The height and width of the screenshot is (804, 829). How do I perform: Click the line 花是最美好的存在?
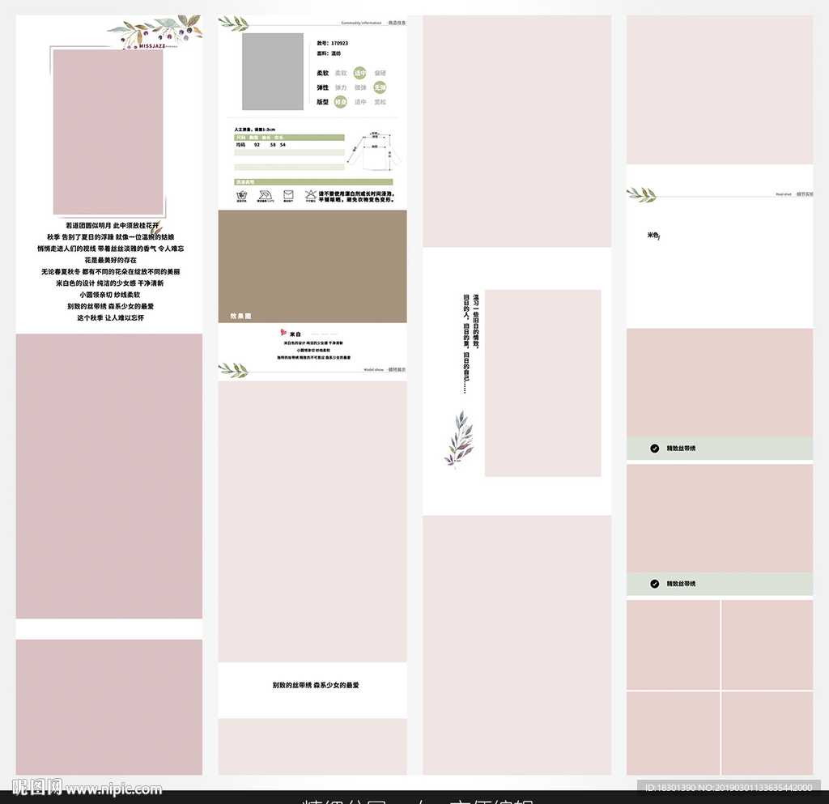[x=110, y=260]
